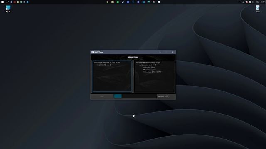Select the 'Murder everytime' line
This screenshot has width=266, height=149.
pyautogui.click(x=150, y=70)
